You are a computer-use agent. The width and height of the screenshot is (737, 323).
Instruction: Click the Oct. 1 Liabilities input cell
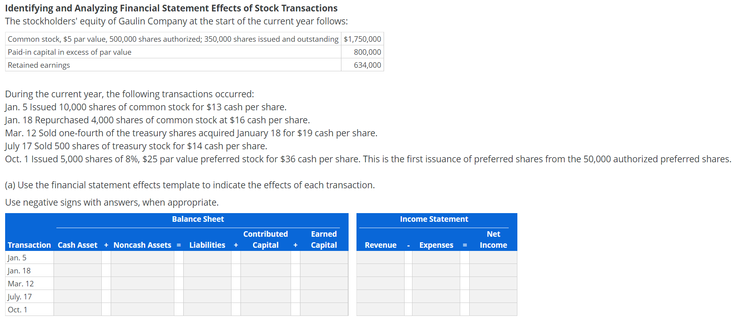(x=207, y=310)
